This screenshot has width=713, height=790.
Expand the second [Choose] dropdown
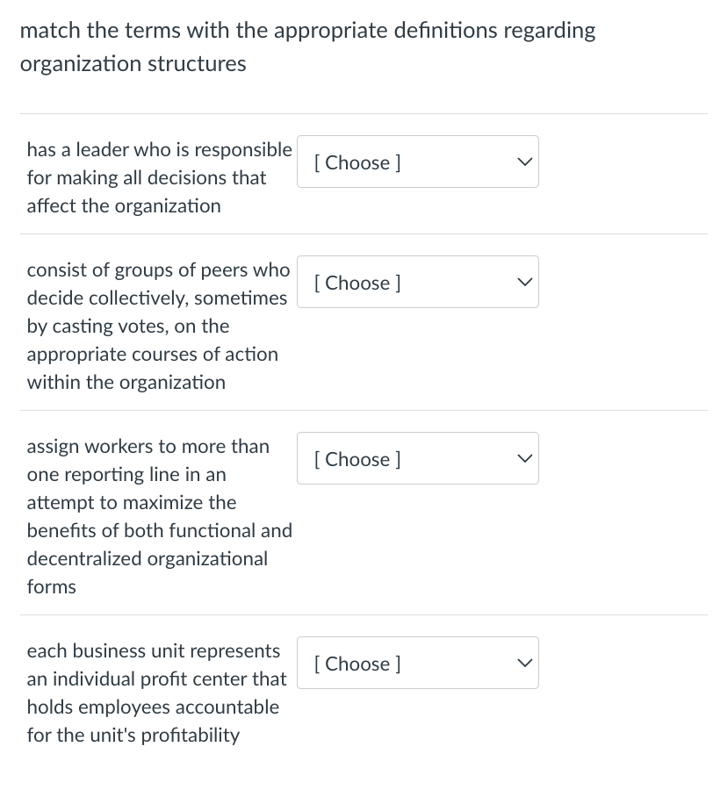point(418,282)
